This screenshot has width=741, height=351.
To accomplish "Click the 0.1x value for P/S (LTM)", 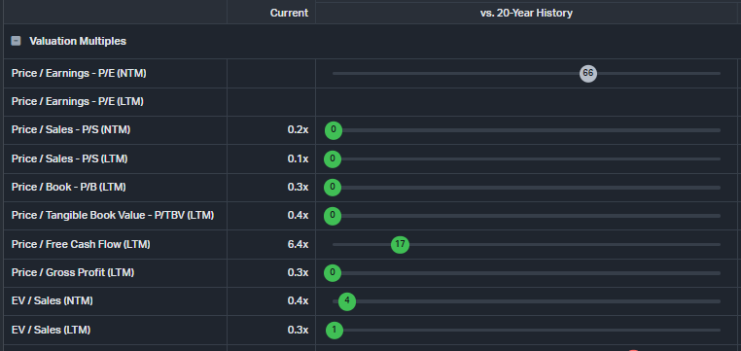I will point(298,158).
